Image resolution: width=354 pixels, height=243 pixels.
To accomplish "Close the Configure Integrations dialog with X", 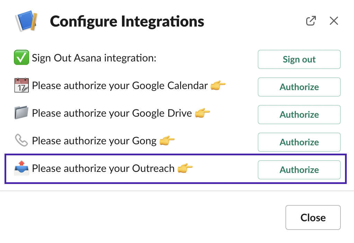I will point(334,21).
